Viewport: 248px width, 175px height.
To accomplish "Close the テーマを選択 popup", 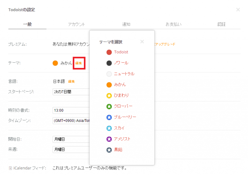I will (x=142, y=42).
